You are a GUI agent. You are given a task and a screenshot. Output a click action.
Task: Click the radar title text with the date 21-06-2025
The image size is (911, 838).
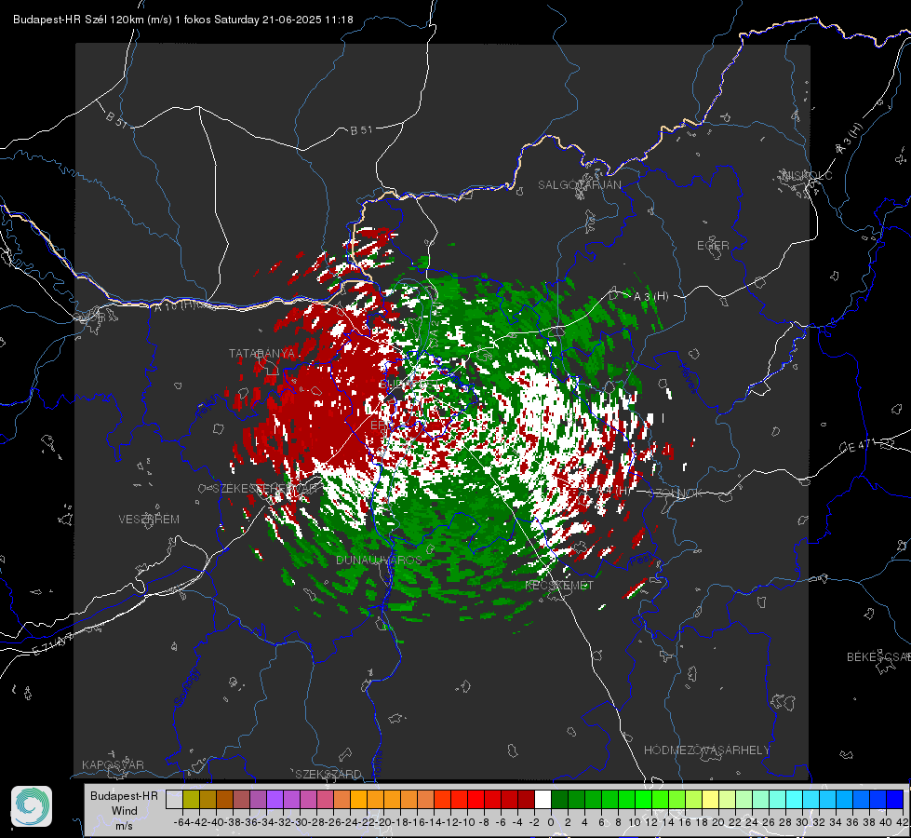pyautogui.click(x=183, y=20)
